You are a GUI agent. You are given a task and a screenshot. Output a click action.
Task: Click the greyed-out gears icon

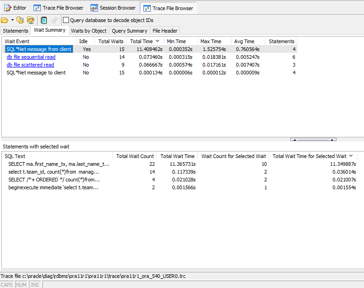55,20
